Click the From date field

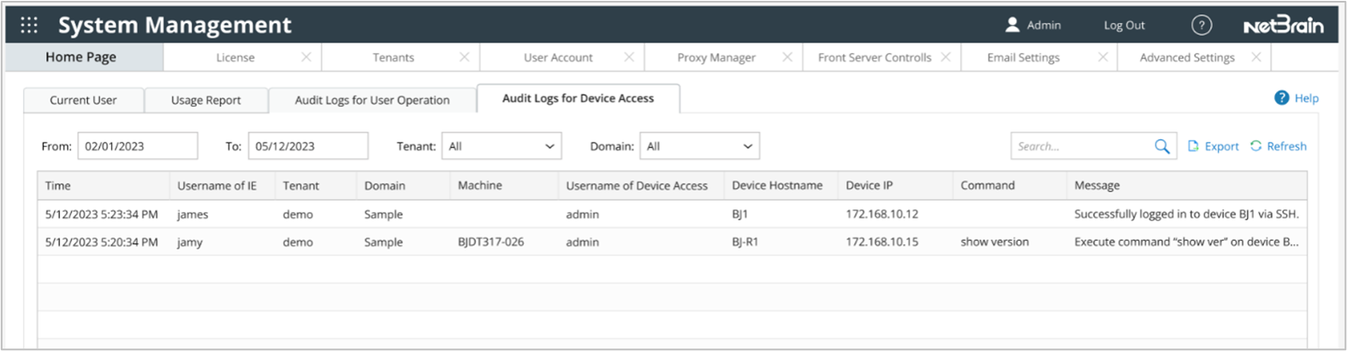pyautogui.click(x=137, y=146)
